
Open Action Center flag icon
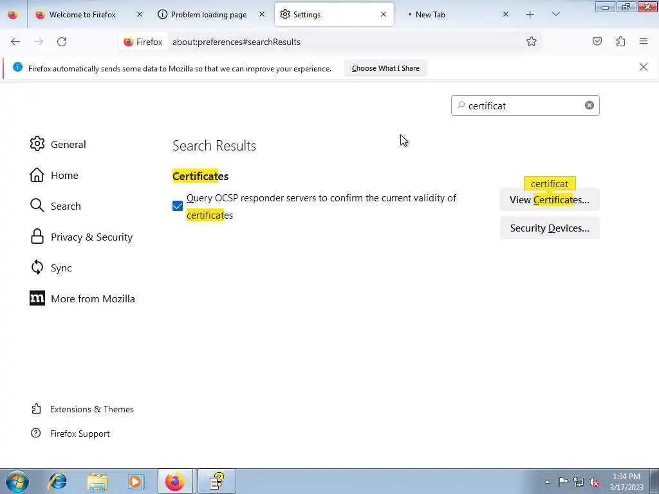[562, 481]
